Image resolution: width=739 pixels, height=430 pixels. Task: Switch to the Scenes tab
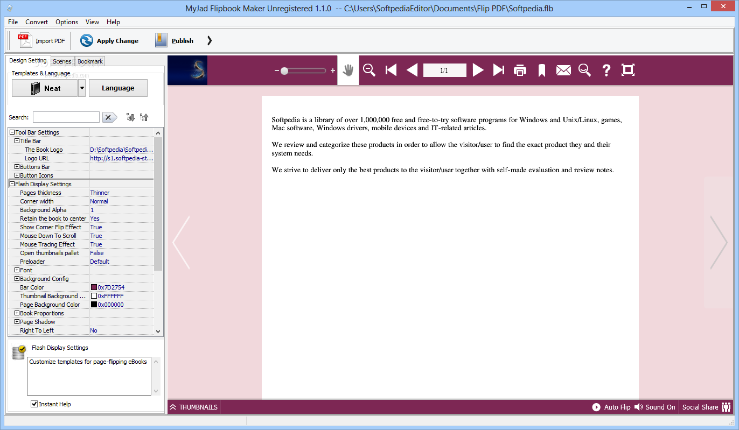point(62,61)
